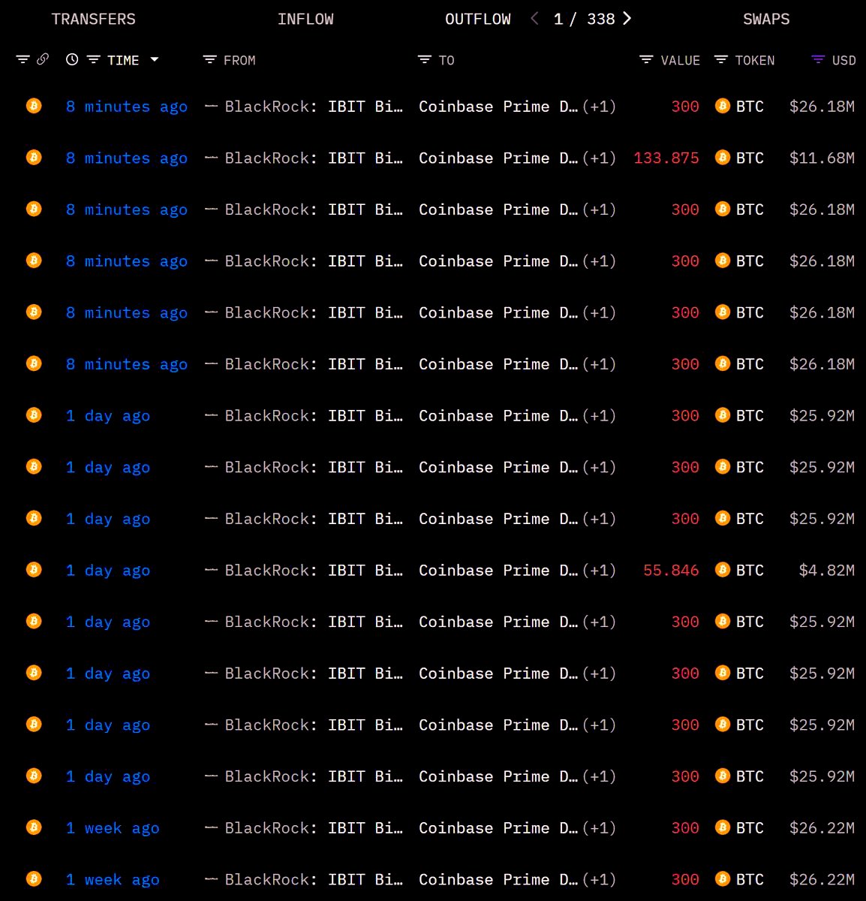Expand (+1) recipients in 55.846 row
The width and height of the screenshot is (866, 901).
point(600,571)
